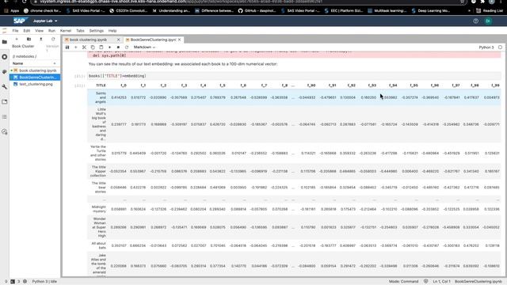Image resolution: width=507 pixels, height=285 pixels.
Task: Open the Run menu
Action: point(51,31)
